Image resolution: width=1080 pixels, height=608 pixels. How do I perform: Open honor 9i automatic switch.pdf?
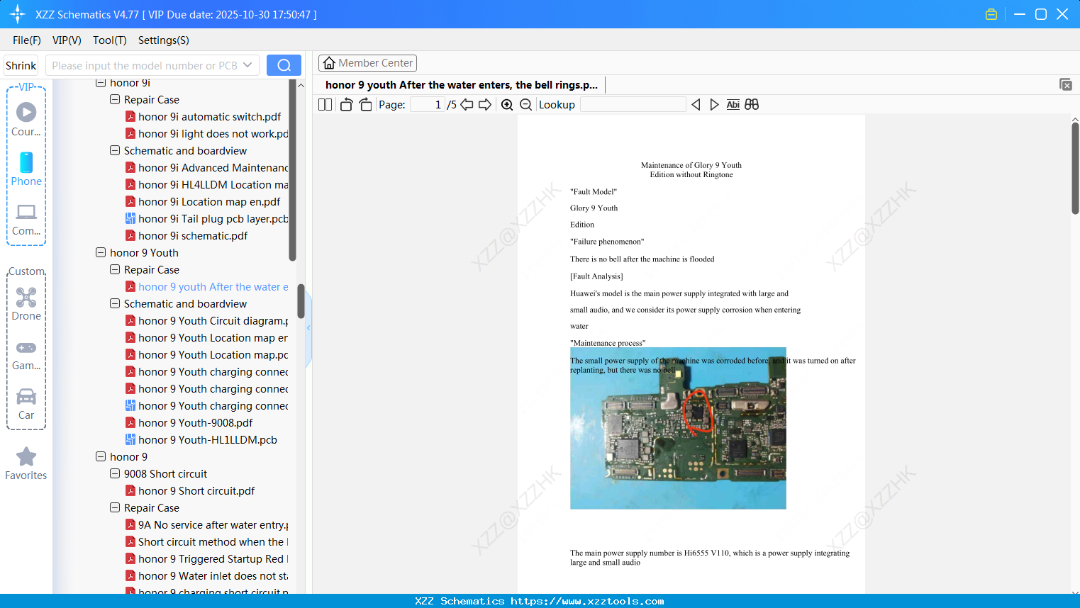tap(209, 116)
